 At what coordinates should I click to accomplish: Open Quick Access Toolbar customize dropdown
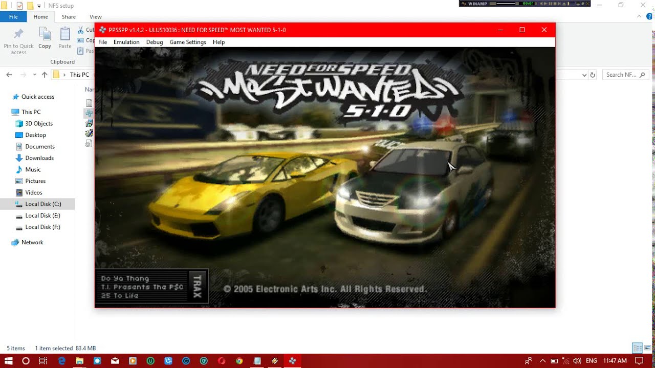pyautogui.click(x=39, y=6)
